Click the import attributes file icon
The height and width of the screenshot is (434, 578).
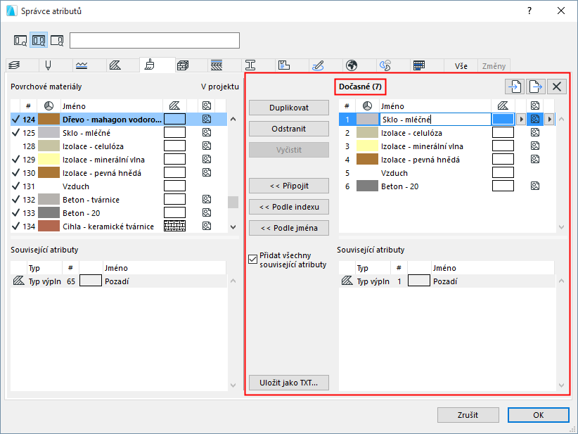(x=515, y=87)
